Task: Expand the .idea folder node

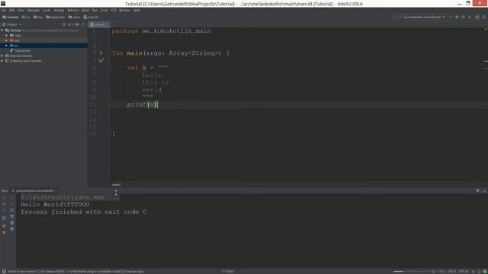Action: [x=7, y=36]
